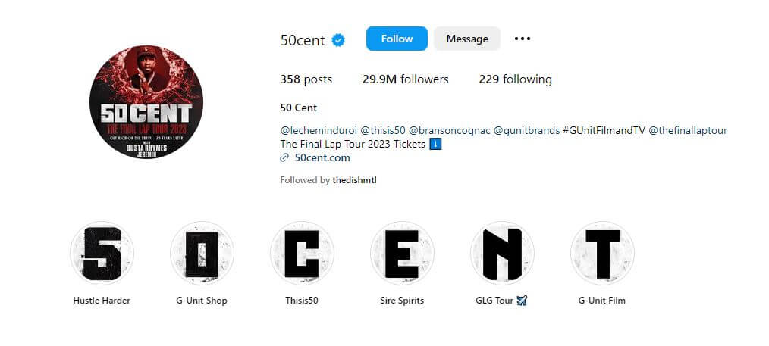
Task: Open the 50cent.com website link
Action: (x=322, y=157)
